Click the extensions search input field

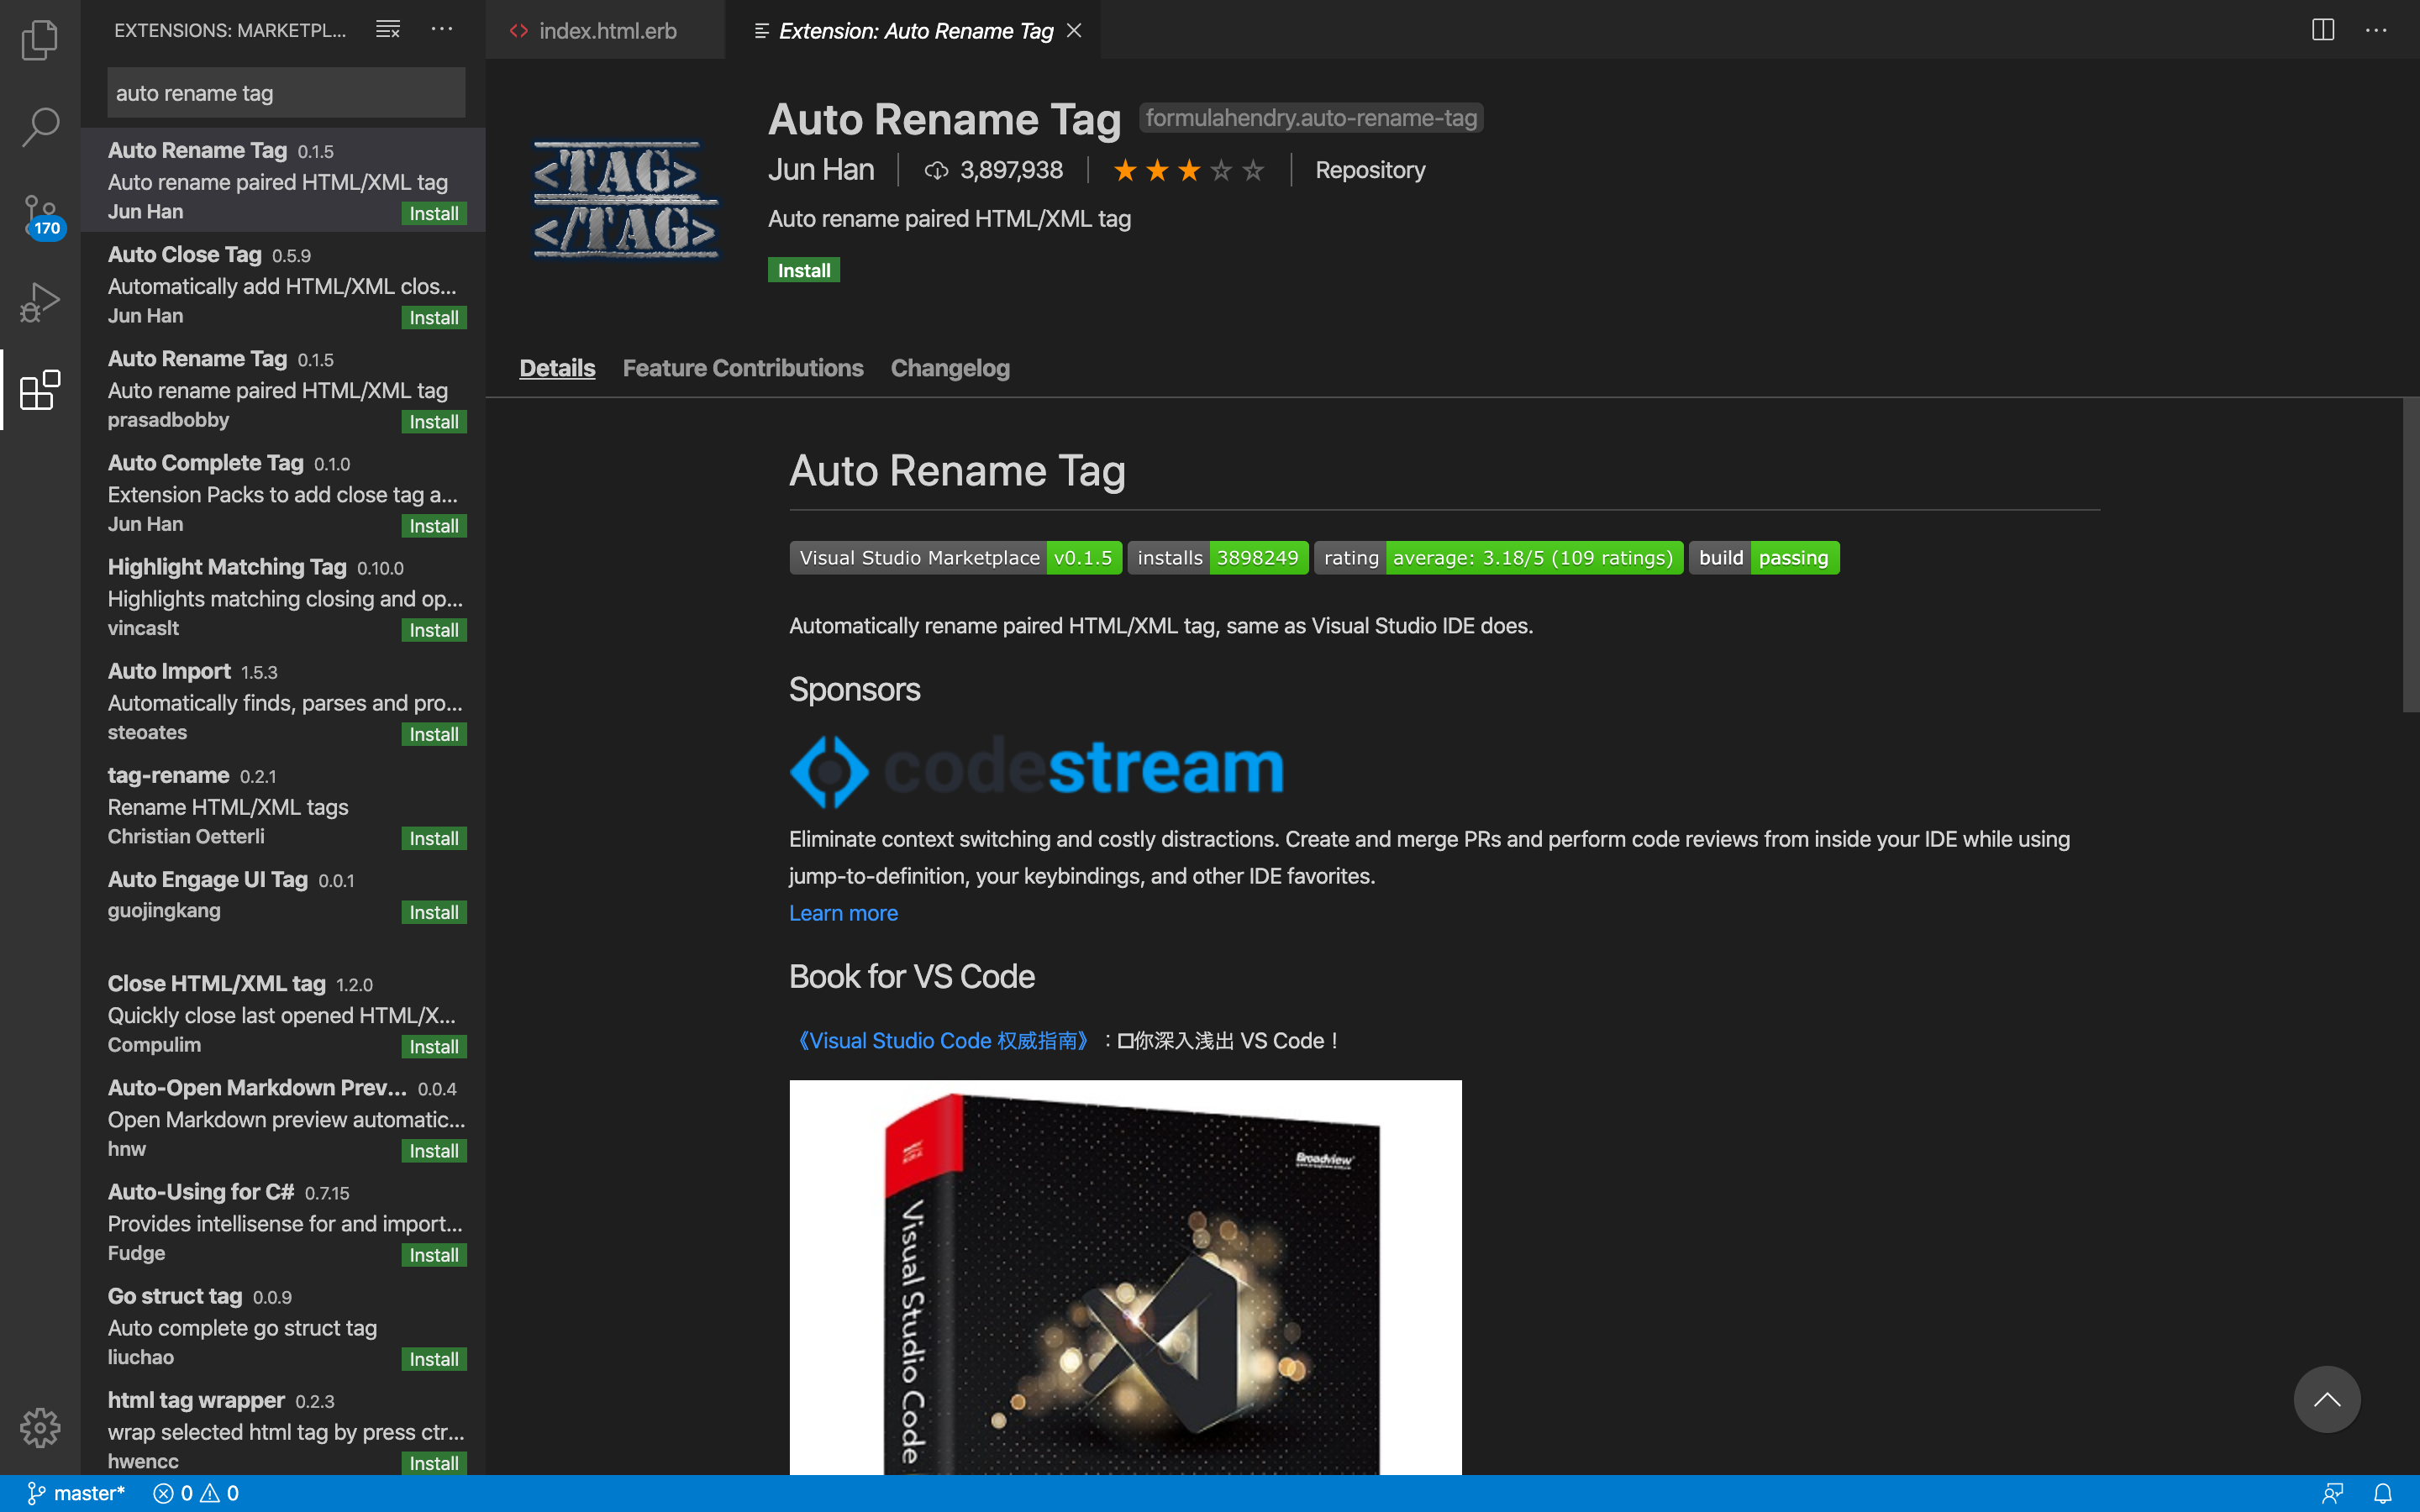[x=286, y=93]
